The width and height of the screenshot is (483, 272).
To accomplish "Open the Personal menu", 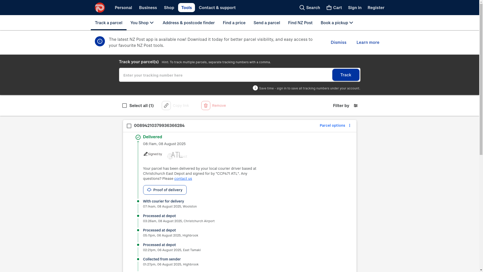I will click(x=123, y=8).
